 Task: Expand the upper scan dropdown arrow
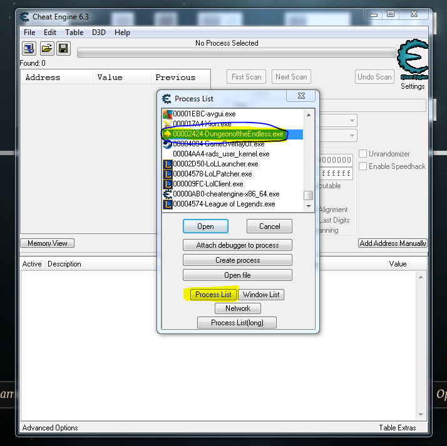click(x=352, y=121)
